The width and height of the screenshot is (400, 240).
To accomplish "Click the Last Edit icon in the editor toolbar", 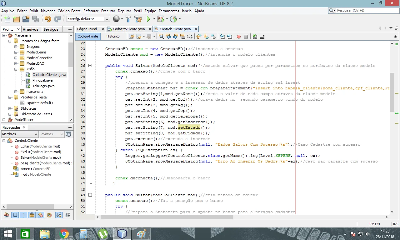I will click(x=132, y=37).
